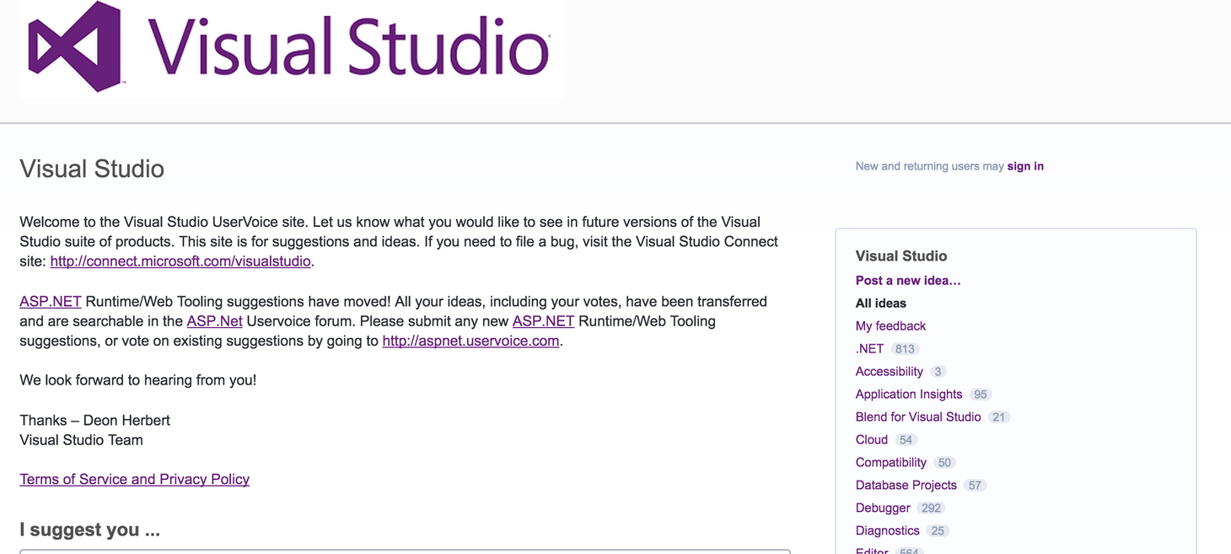This screenshot has height=554, width=1231.
Task: Open the Debugger category
Action: pyautogui.click(x=883, y=508)
